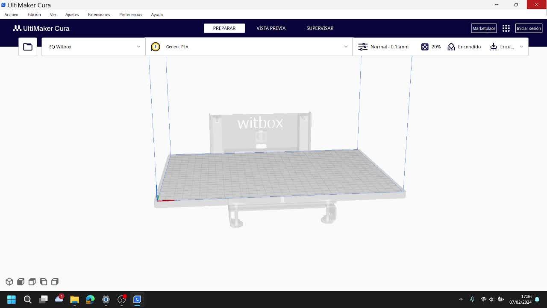
Task: Select the 3D perspective view cube
Action: [x=9, y=281]
